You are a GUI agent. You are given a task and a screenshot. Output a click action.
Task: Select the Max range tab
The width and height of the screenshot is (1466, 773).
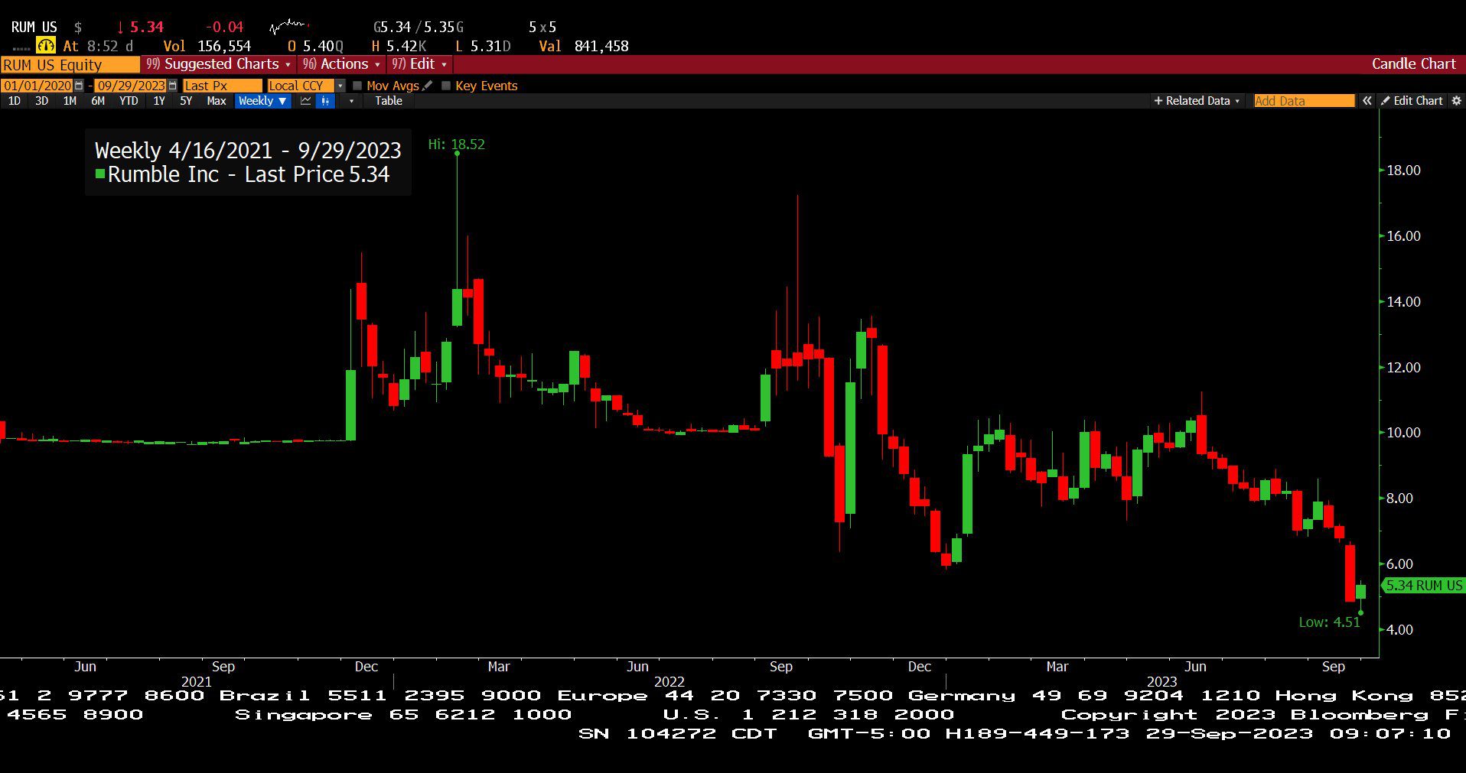[x=217, y=101]
